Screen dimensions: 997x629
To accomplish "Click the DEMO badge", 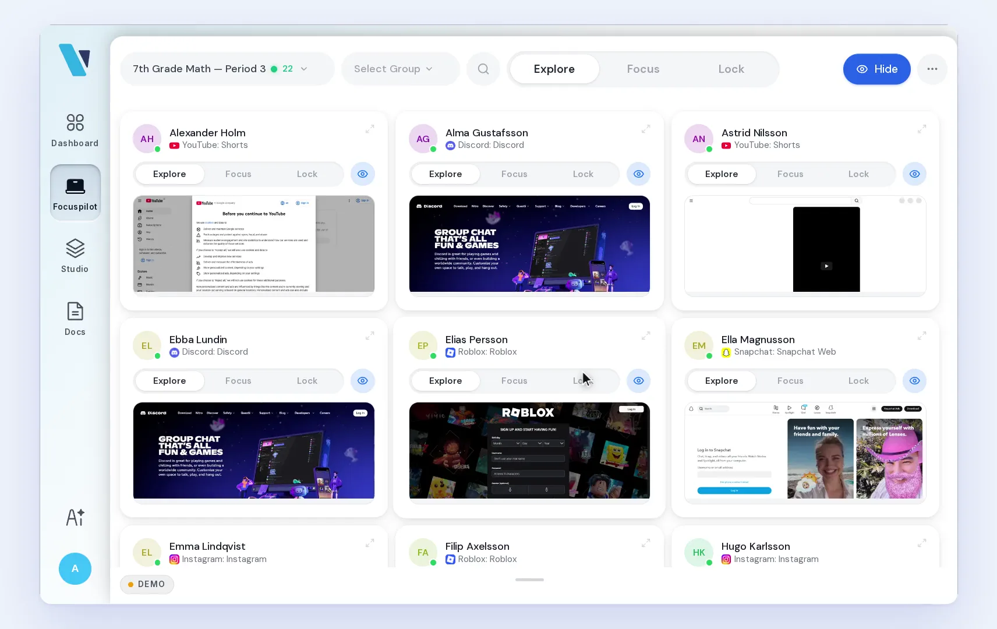I will (147, 584).
